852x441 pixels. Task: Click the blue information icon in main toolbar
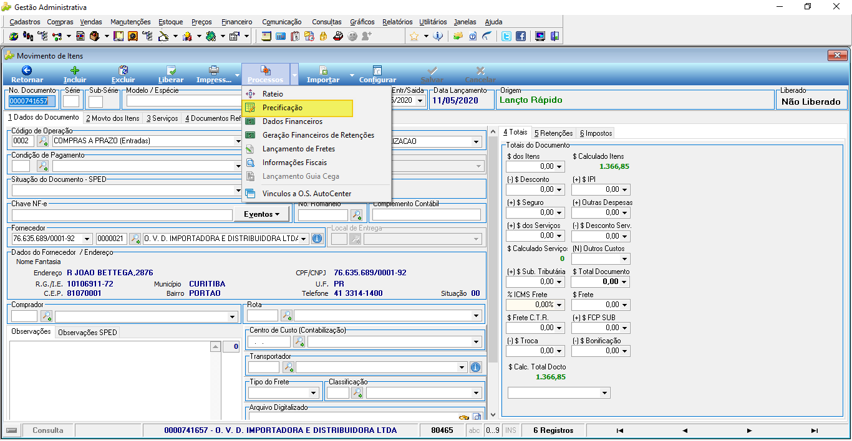click(x=438, y=36)
